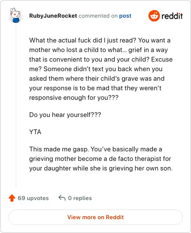Screen dimensions: 191x233
Task: Click the "YTA" verdict text
Action: click(x=35, y=132)
